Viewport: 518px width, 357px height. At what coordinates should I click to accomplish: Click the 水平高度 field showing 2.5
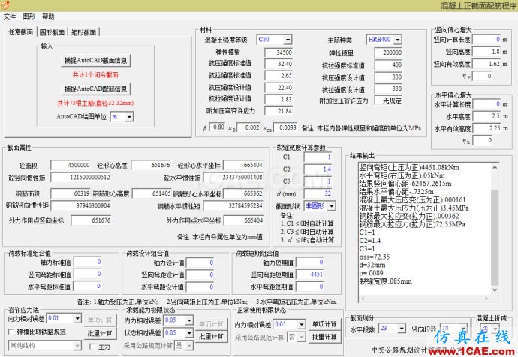coord(487,116)
